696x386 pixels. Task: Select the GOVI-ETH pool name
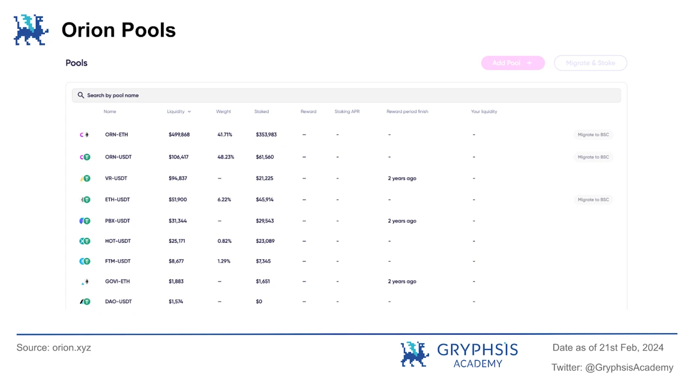coord(117,282)
